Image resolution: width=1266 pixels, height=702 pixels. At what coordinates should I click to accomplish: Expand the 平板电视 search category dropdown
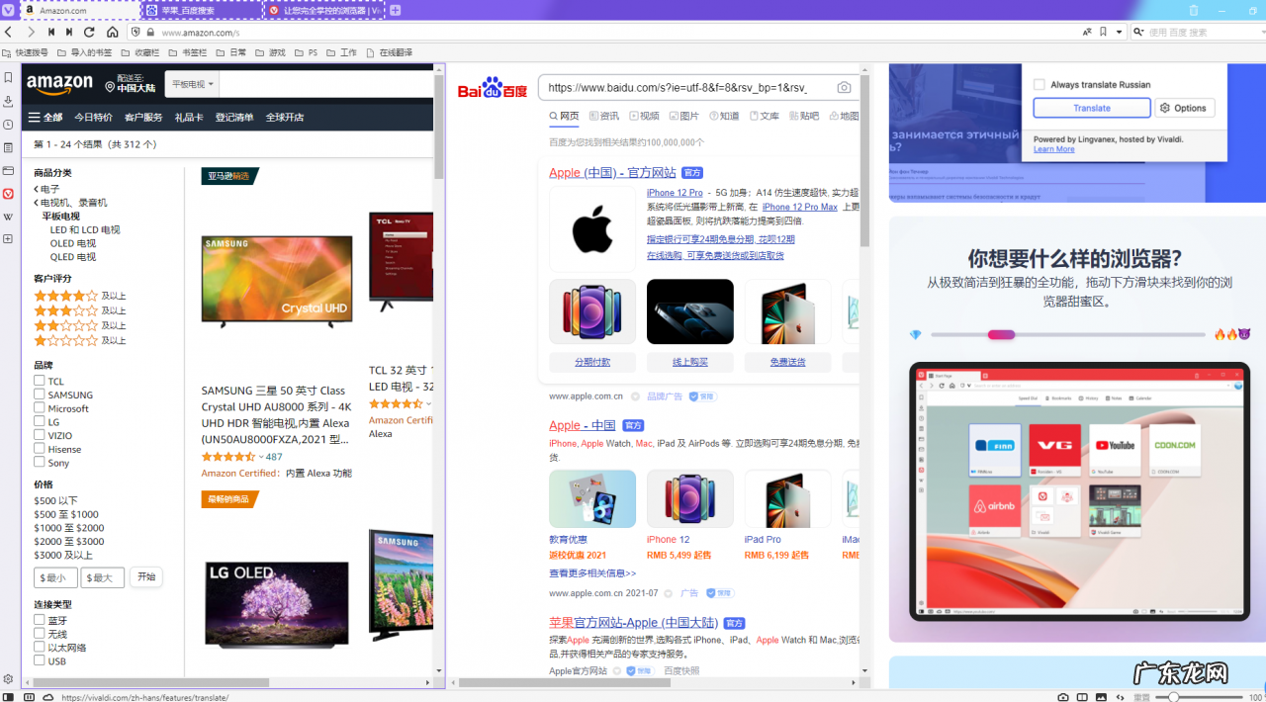[x=192, y=85]
